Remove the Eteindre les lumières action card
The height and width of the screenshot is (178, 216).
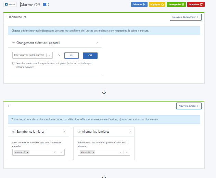[65, 131]
